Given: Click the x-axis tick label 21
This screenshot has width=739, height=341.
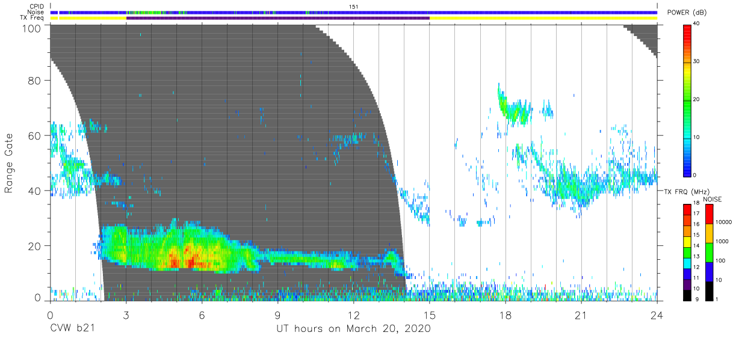Looking at the screenshot, I should click(x=581, y=315).
